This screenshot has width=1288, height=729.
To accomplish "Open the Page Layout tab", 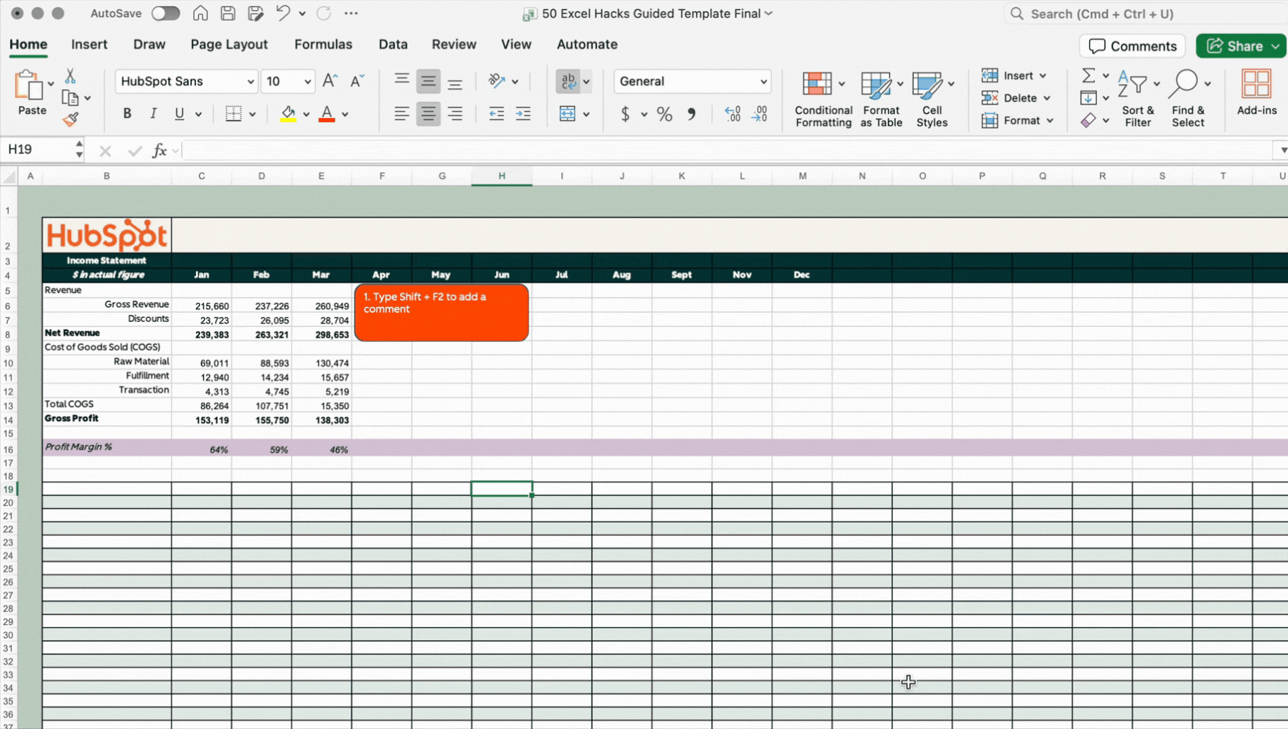I will coord(229,45).
